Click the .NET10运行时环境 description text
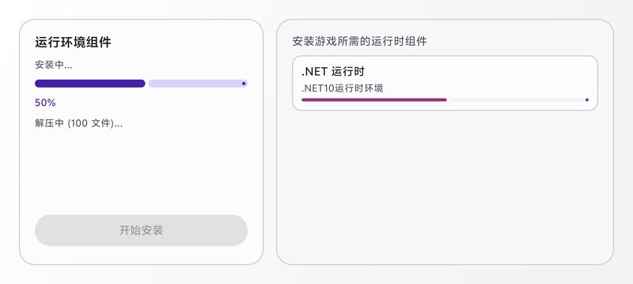The width and height of the screenshot is (633, 284). tap(343, 88)
